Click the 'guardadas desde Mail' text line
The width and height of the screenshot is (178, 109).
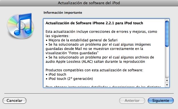tap(94, 49)
